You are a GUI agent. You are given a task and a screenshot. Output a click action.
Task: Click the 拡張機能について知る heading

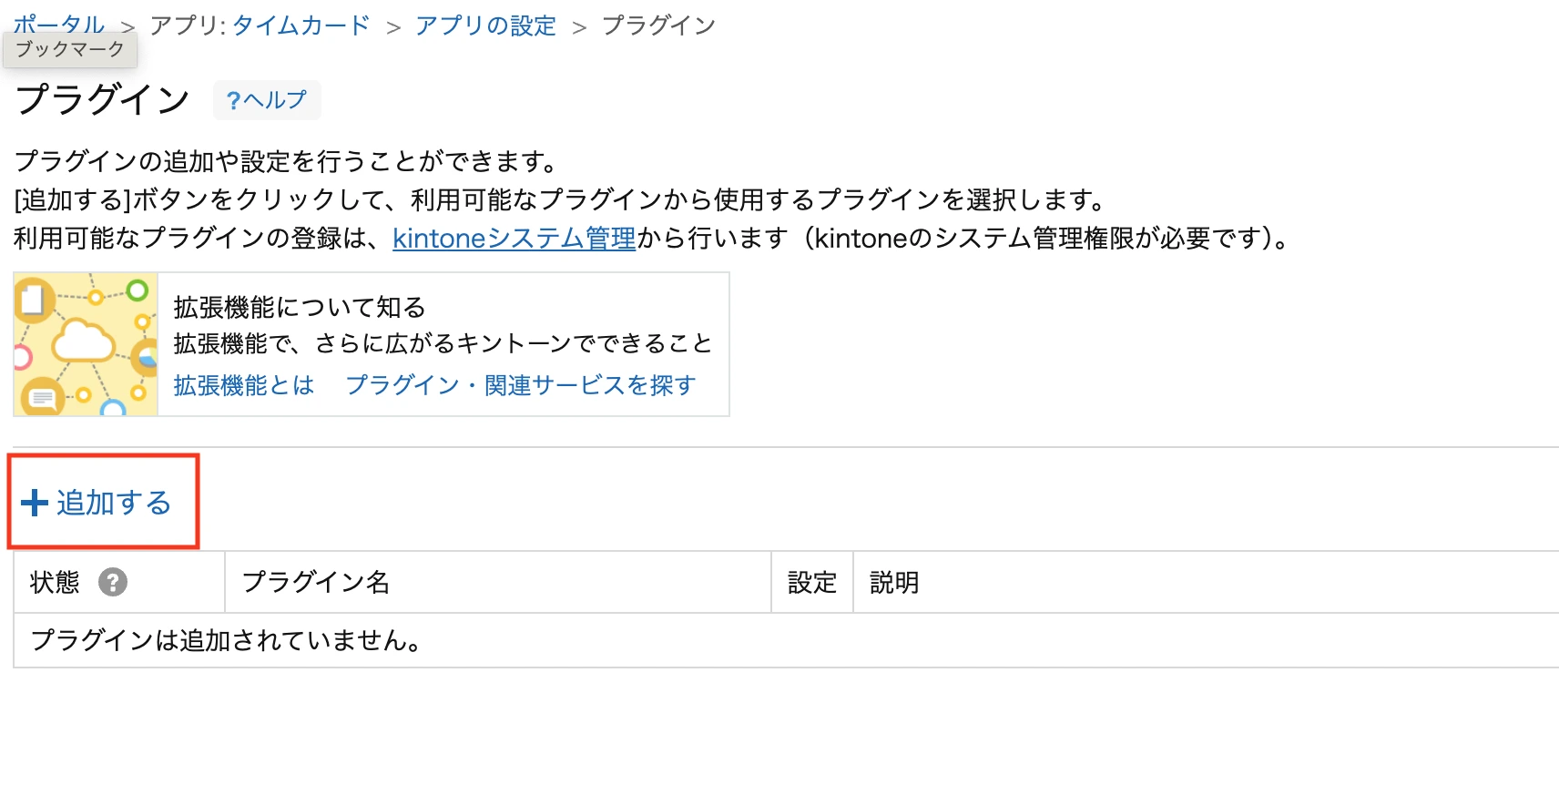(x=300, y=308)
